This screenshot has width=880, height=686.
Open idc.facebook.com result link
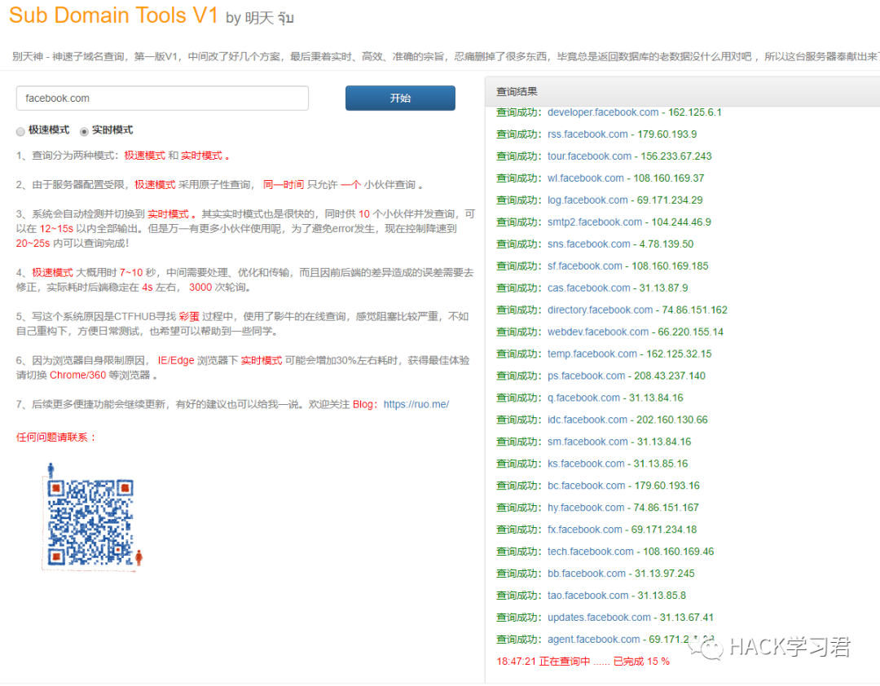pos(587,420)
